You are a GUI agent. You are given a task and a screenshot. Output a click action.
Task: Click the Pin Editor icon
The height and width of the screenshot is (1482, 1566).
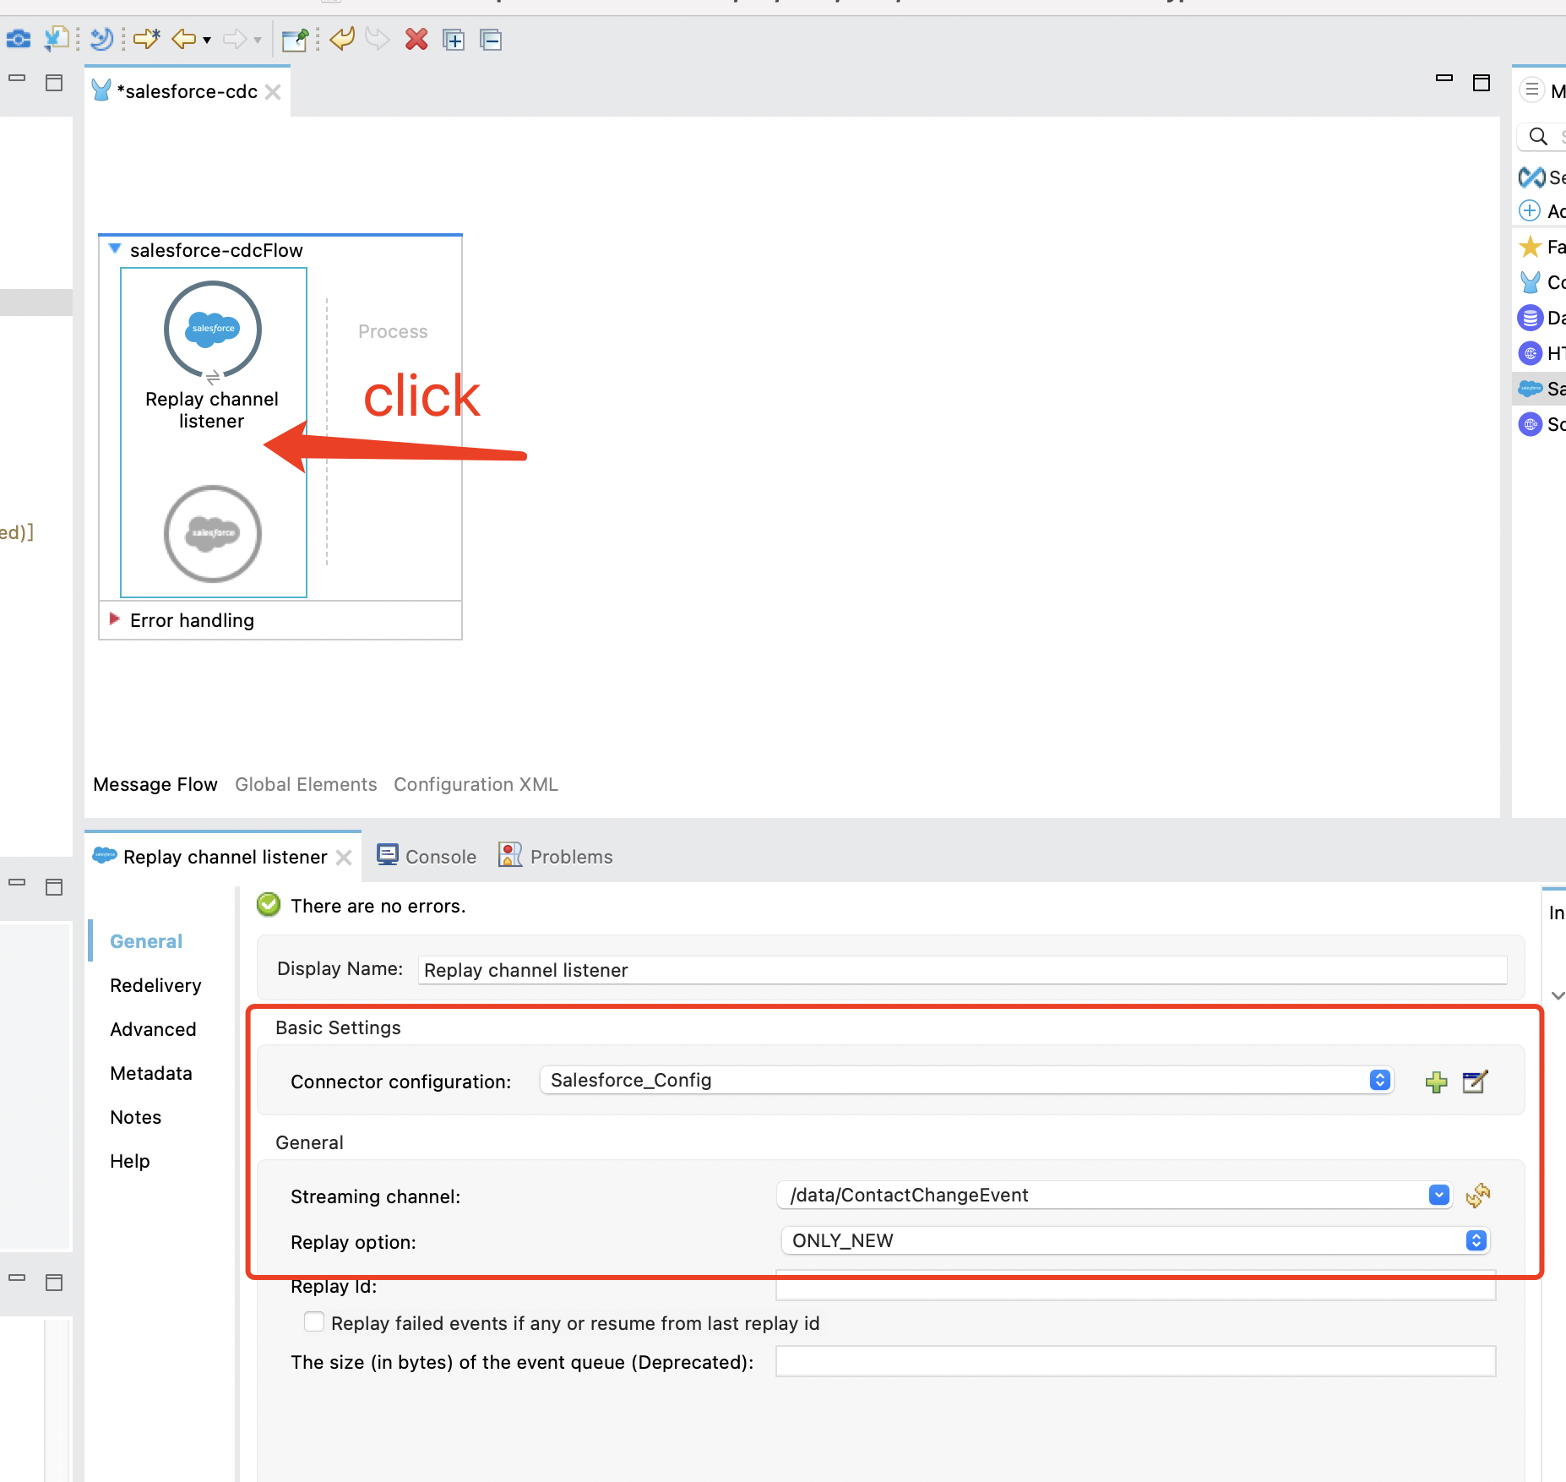pyautogui.click(x=295, y=39)
